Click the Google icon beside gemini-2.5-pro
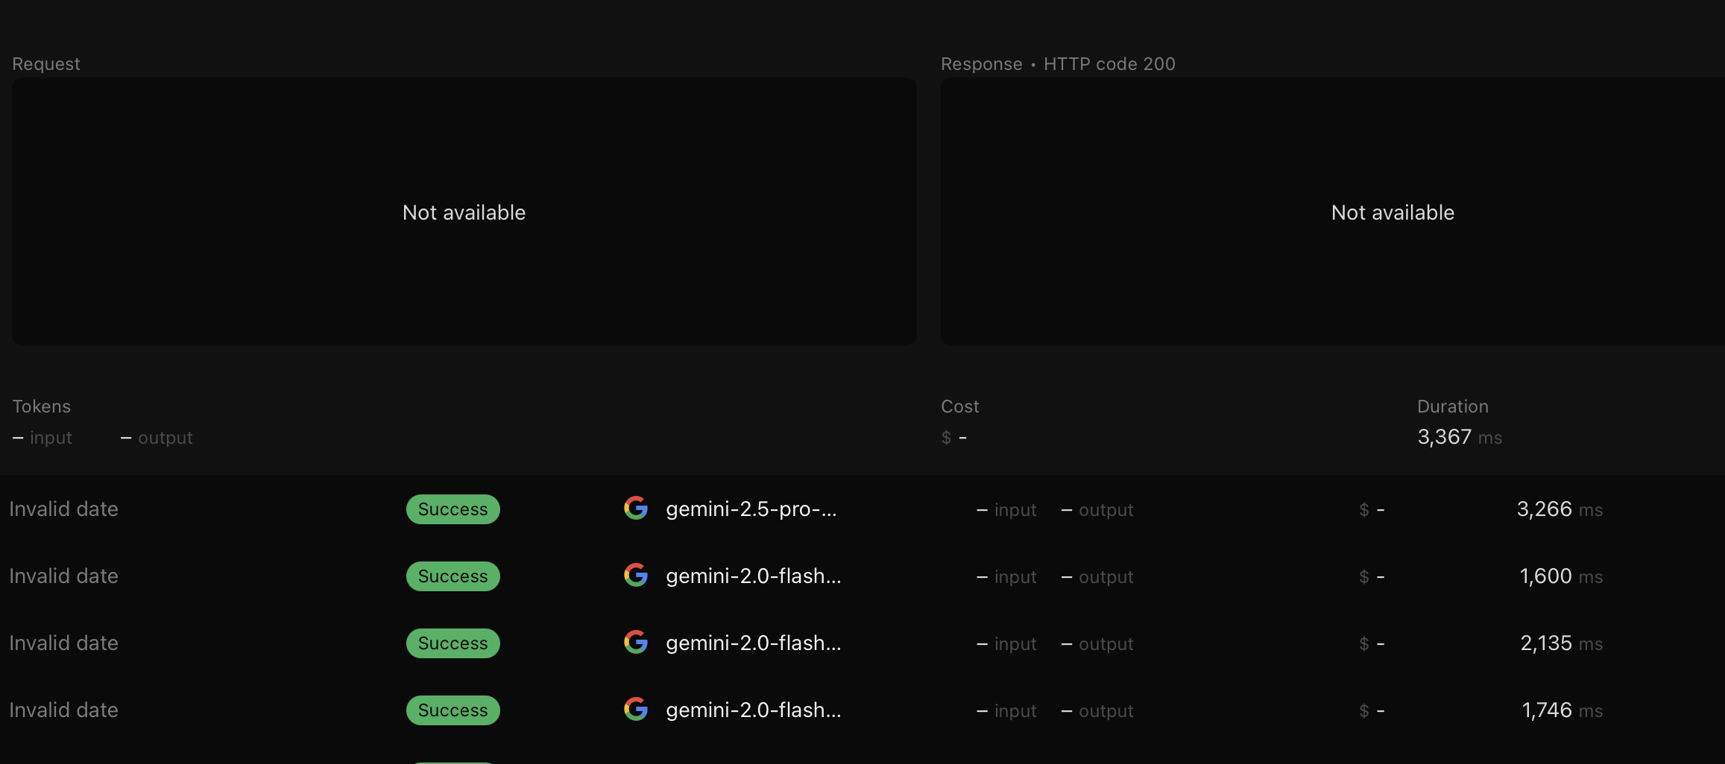This screenshot has height=764, width=1725. (636, 509)
